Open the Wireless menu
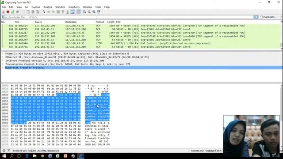The height and width of the screenshot is (159, 283). 88,7
